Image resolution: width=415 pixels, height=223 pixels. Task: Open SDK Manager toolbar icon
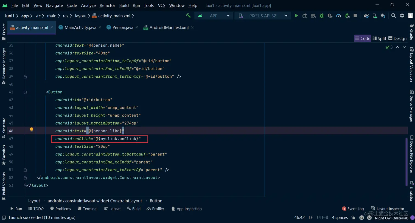[383, 16]
